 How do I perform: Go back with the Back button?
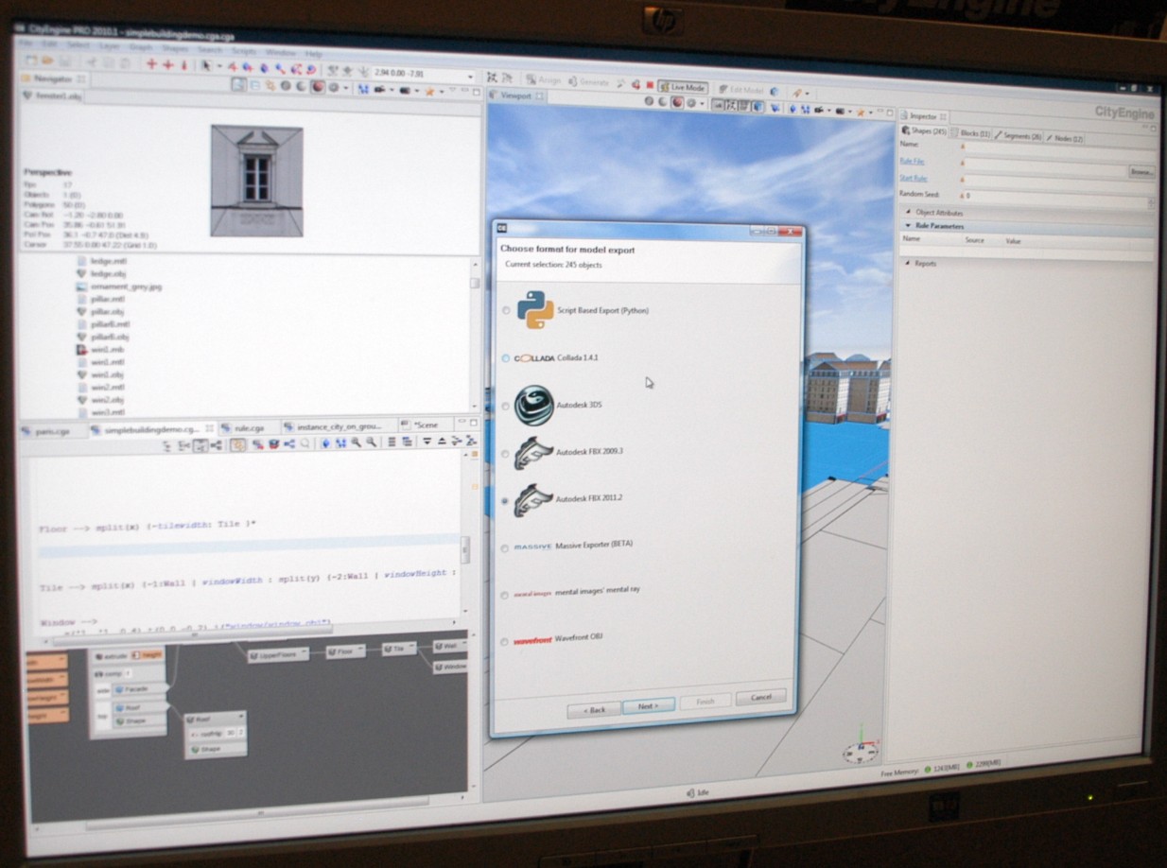tap(593, 709)
